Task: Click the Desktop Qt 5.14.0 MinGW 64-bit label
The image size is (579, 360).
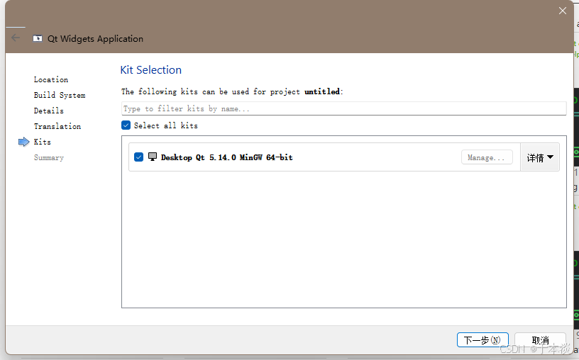Action: point(227,157)
